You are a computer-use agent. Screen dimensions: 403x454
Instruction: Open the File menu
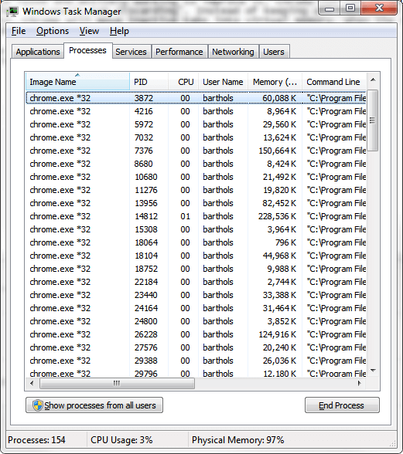[x=19, y=31]
